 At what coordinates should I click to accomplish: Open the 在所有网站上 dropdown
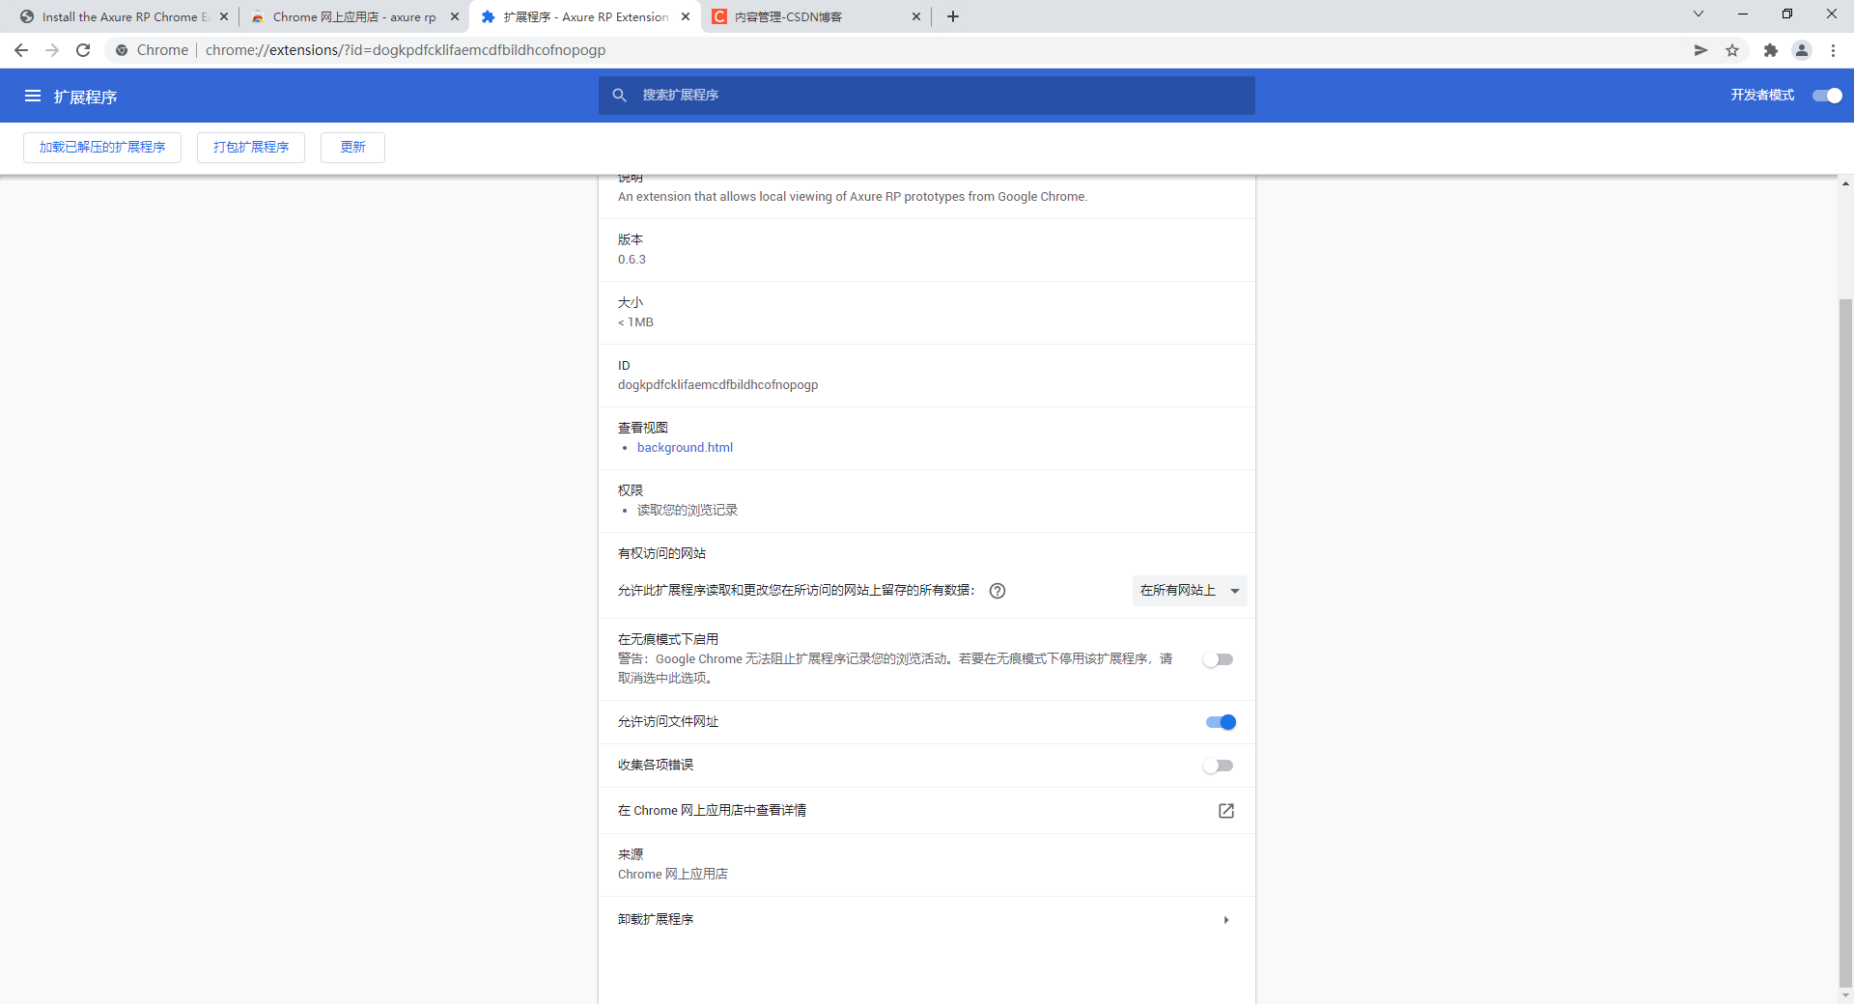pyautogui.click(x=1189, y=591)
